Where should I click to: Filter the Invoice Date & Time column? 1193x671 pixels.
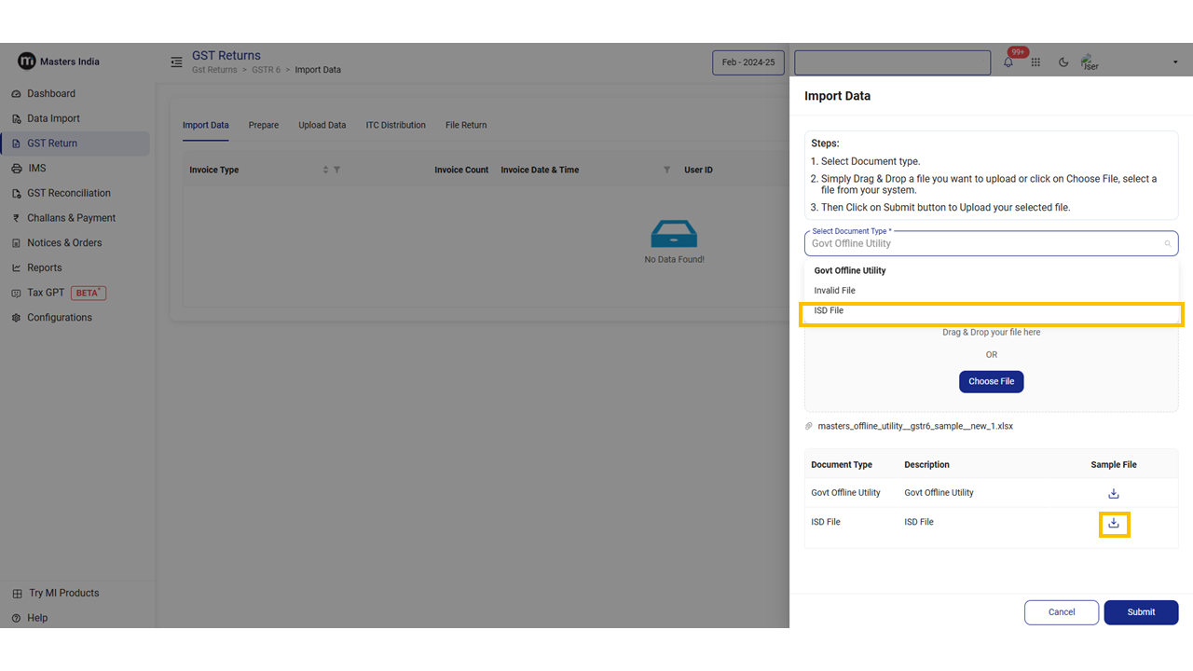(666, 170)
